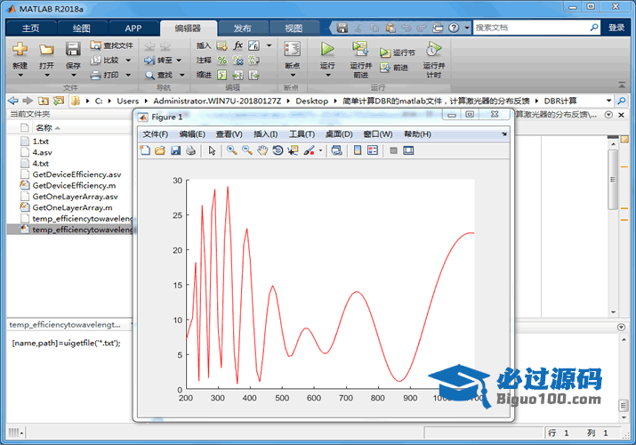
Task: Click the search documentation input field
Action: [x=531, y=28]
